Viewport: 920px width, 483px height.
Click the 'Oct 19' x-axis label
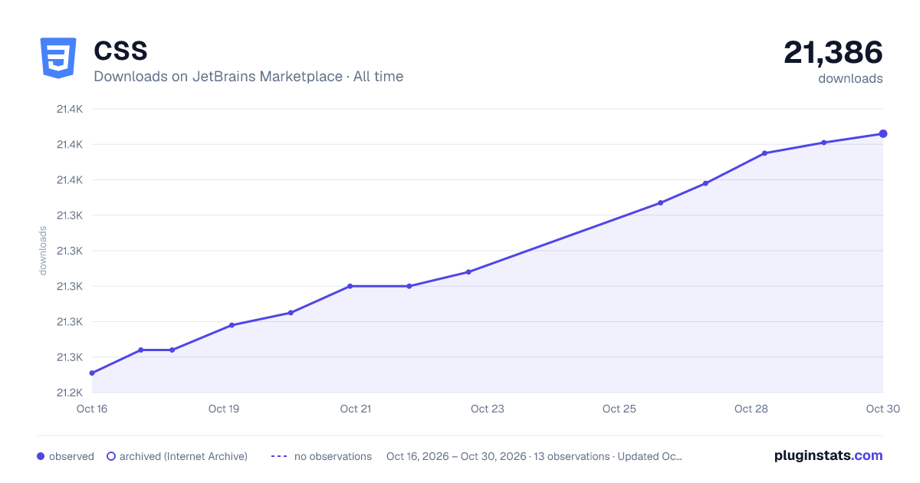[224, 409]
